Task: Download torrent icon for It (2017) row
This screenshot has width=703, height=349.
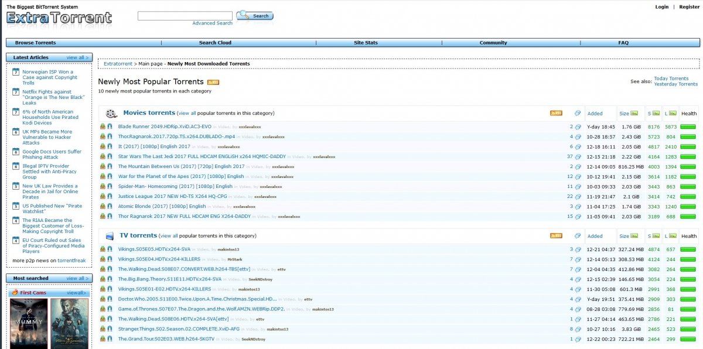Action: (103, 146)
